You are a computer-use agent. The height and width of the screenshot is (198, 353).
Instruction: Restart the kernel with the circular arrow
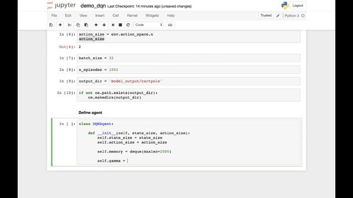(x=128, y=25)
